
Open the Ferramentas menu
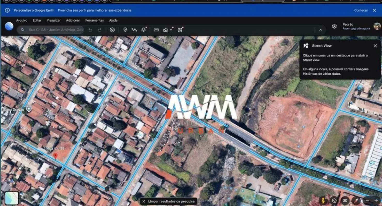tap(95, 20)
